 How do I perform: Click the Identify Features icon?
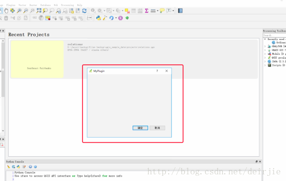point(93,11)
